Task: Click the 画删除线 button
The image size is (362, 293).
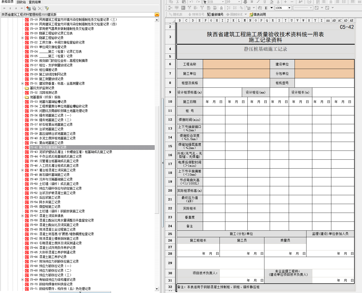Action: tap(234, 14)
